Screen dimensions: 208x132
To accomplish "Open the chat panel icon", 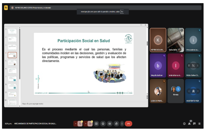I will point(194,124).
